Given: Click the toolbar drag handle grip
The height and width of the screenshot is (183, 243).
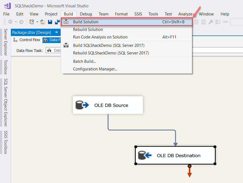Looking at the screenshot, I should point(5,22).
